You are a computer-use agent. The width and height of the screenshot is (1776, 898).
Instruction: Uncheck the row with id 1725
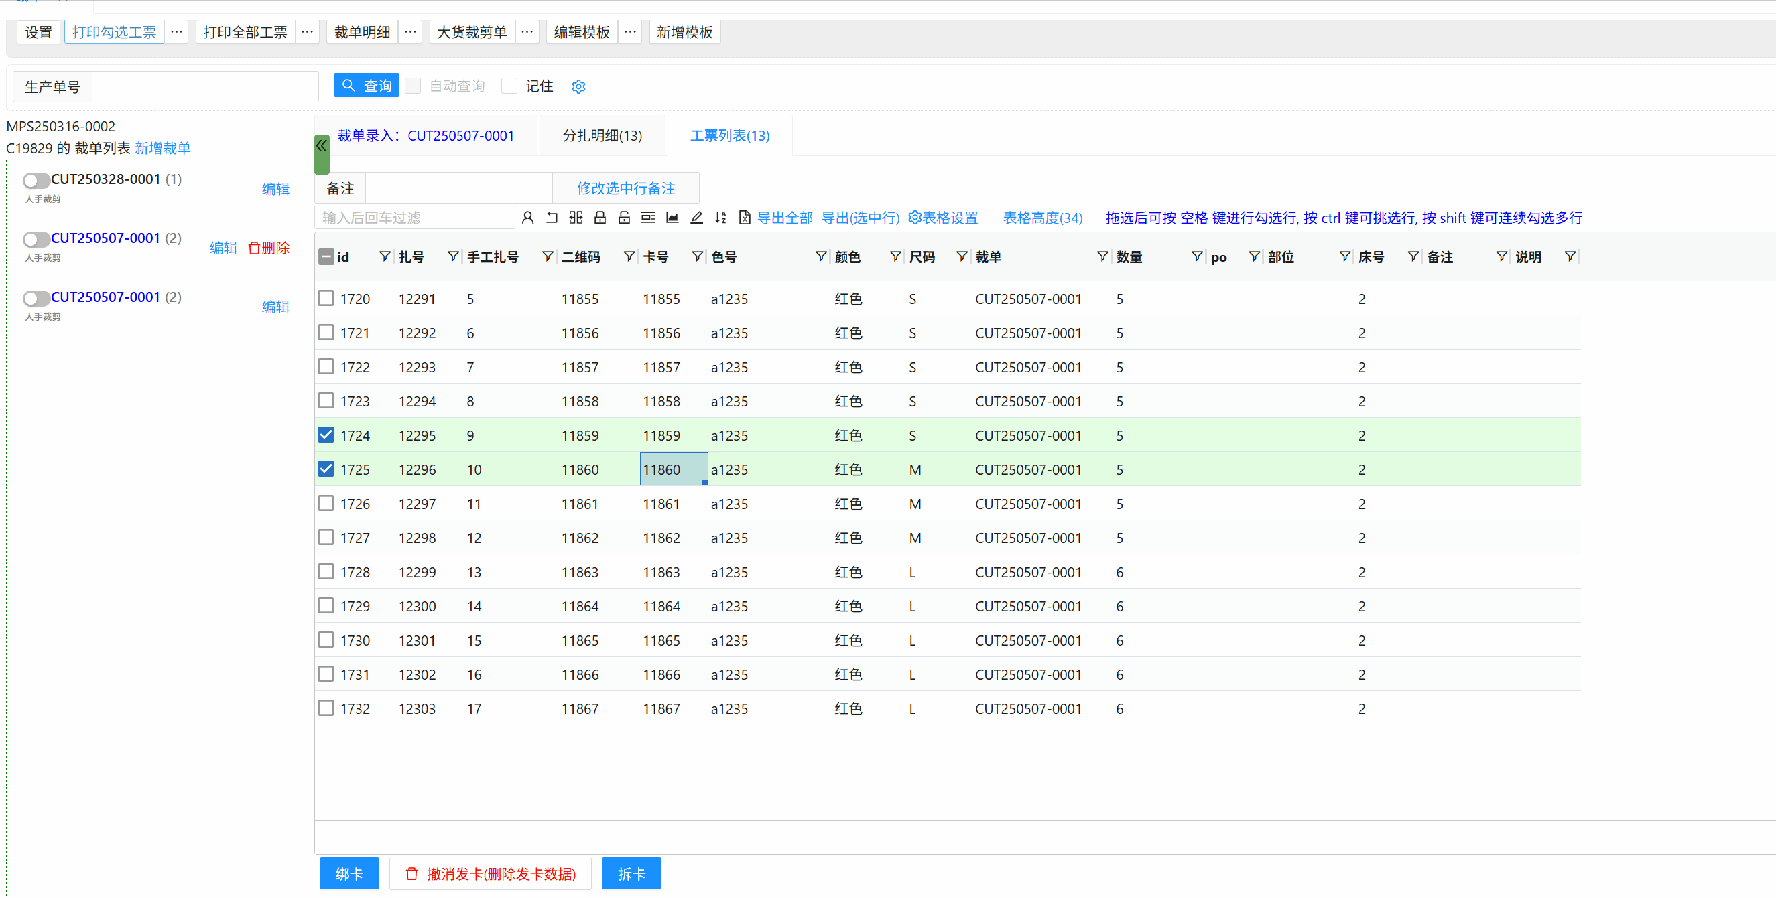[x=326, y=469]
